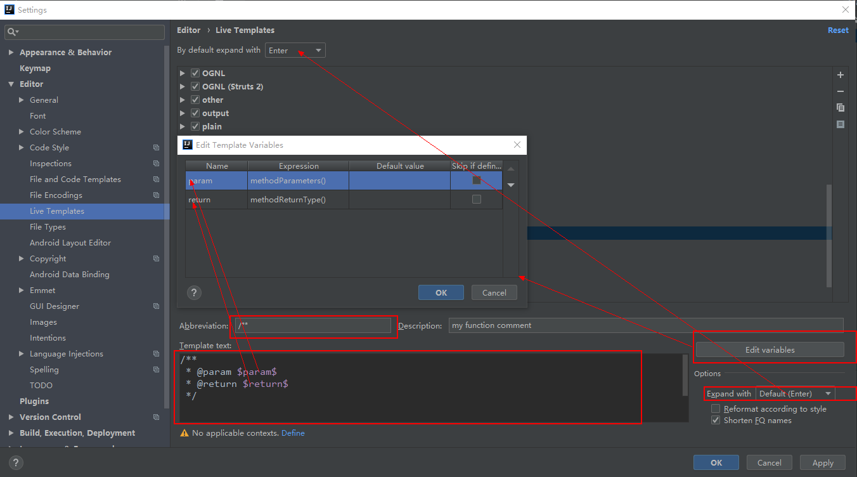Expand the plain template group
The width and height of the screenshot is (857, 477).
[x=183, y=127]
